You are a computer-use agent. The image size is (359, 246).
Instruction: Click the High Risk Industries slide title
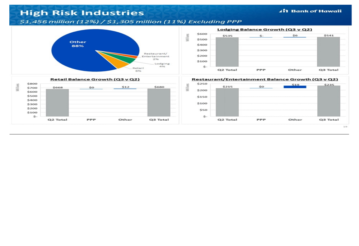point(82,13)
